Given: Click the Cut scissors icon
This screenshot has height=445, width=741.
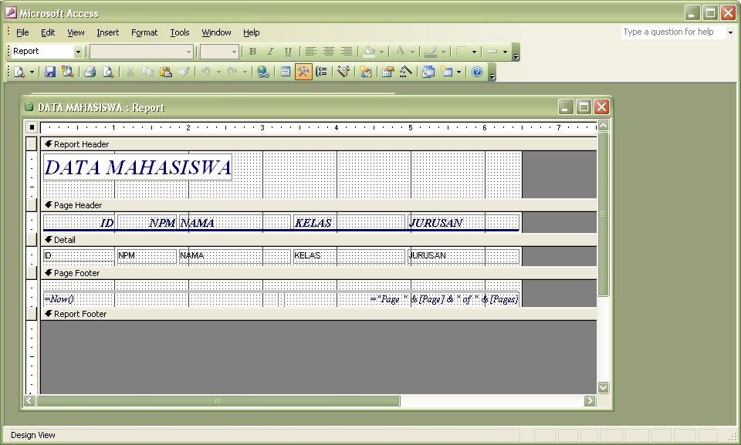Looking at the screenshot, I should (x=130, y=72).
